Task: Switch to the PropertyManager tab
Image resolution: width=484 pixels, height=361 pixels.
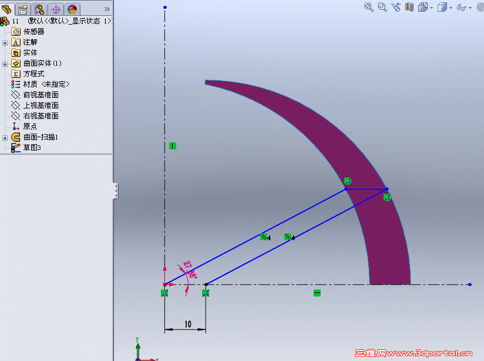Action: [x=23, y=9]
